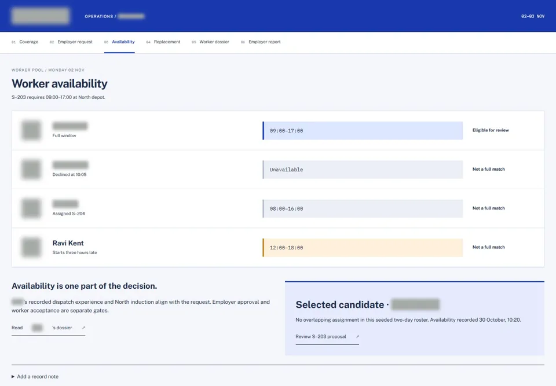The width and height of the screenshot is (556, 386).
Task: Click the avatar in the Full window row
Action: 31,130
